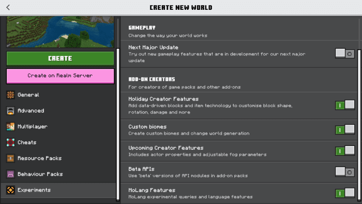Click the General gear icon

[x=10, y=95]
